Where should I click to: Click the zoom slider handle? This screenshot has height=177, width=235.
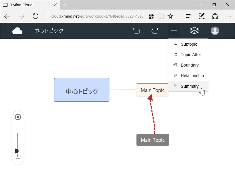[17, 151]
